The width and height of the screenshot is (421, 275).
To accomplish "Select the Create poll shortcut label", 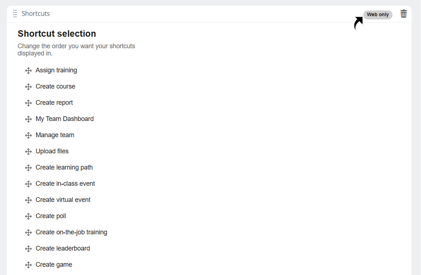I will [51, 216].
